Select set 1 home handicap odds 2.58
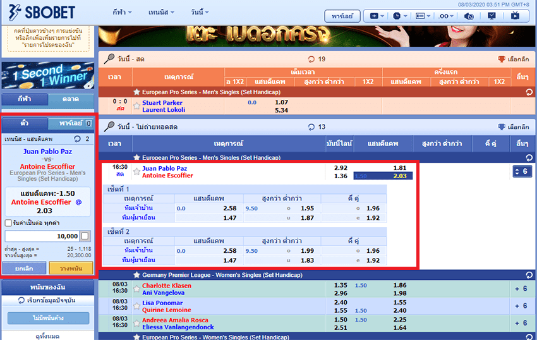Screen dimensions: 537x340 (230, 209)
